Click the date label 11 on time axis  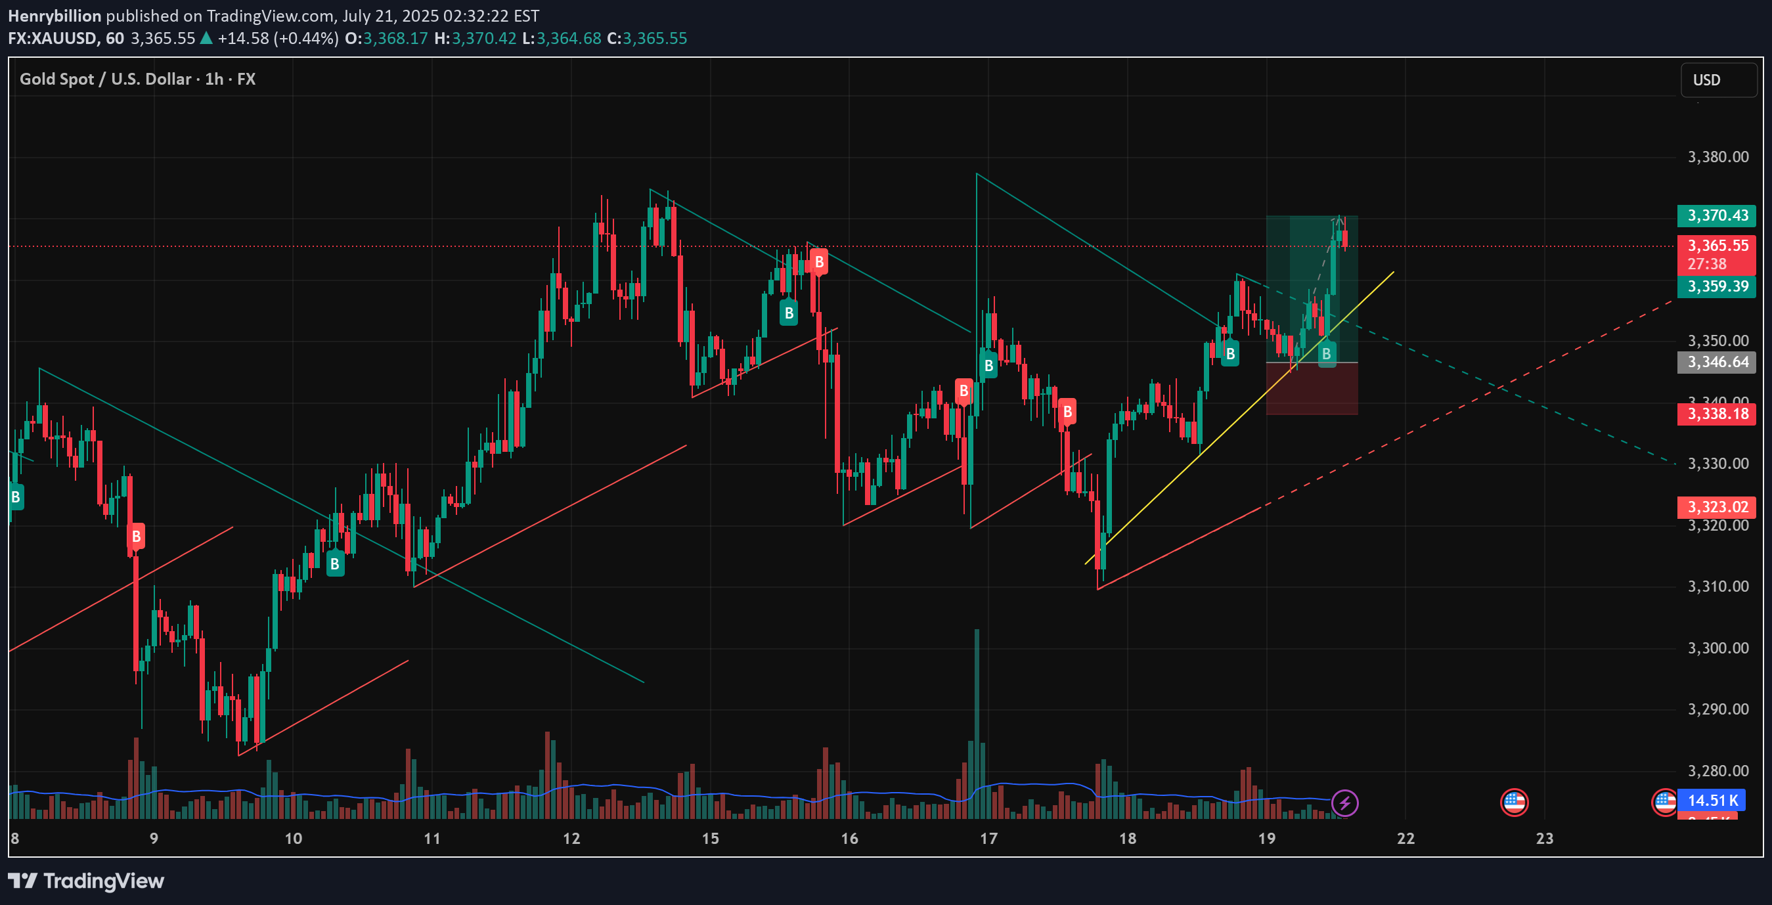coord(432,838)
